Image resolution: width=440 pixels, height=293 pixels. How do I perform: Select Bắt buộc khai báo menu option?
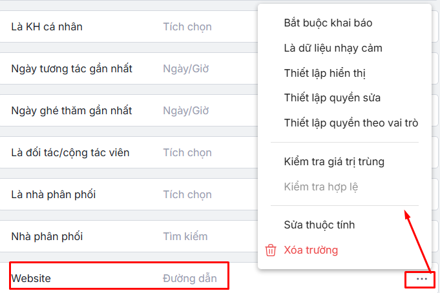328,23
